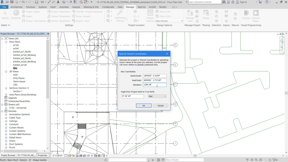The image size is (288, 162).
Task: Collapse the 3D Views tree node
Action: coord(6,71)
